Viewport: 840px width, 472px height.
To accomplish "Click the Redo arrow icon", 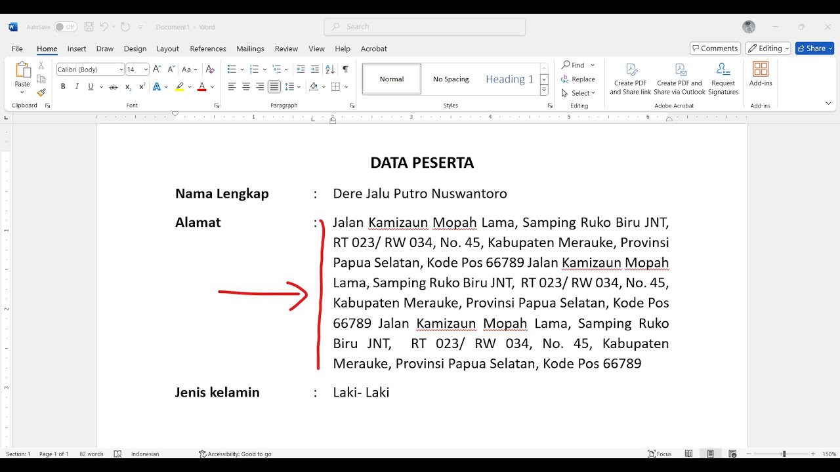I will tap(125, 27).
